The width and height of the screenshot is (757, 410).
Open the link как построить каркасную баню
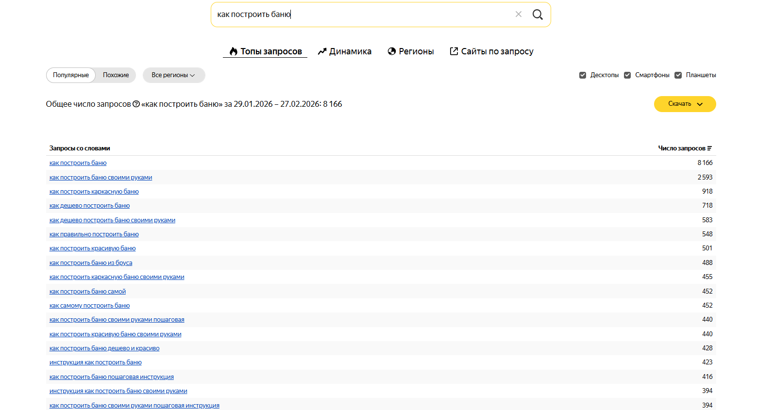94,192
